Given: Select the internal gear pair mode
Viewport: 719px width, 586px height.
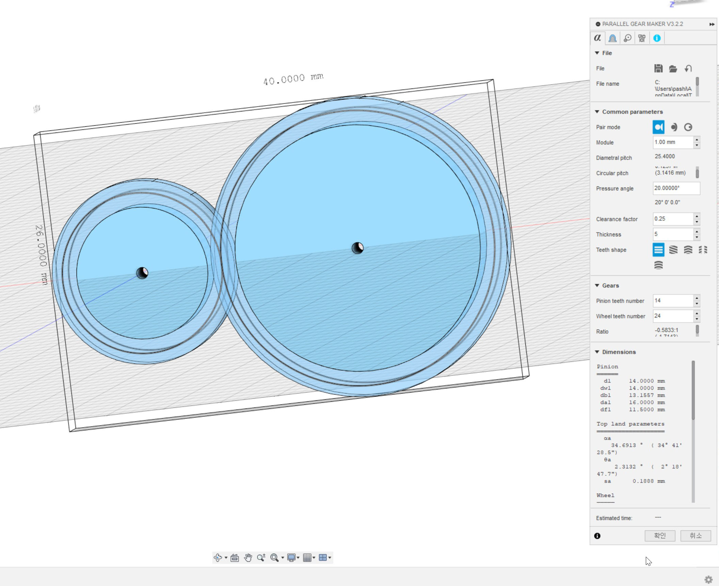Looking at the screenshot, I should click(x=688, y=127).
